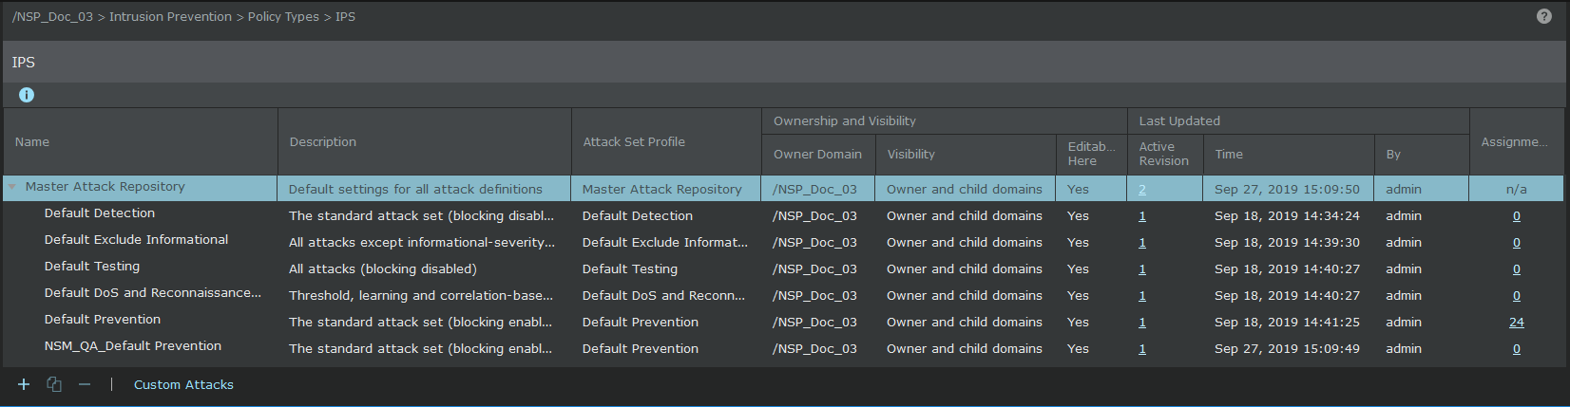The width and height of the screenshot is (1570, 407).
Task: Open revision 1 link for Default DoS row
Action: click(x=1142, y=295)
